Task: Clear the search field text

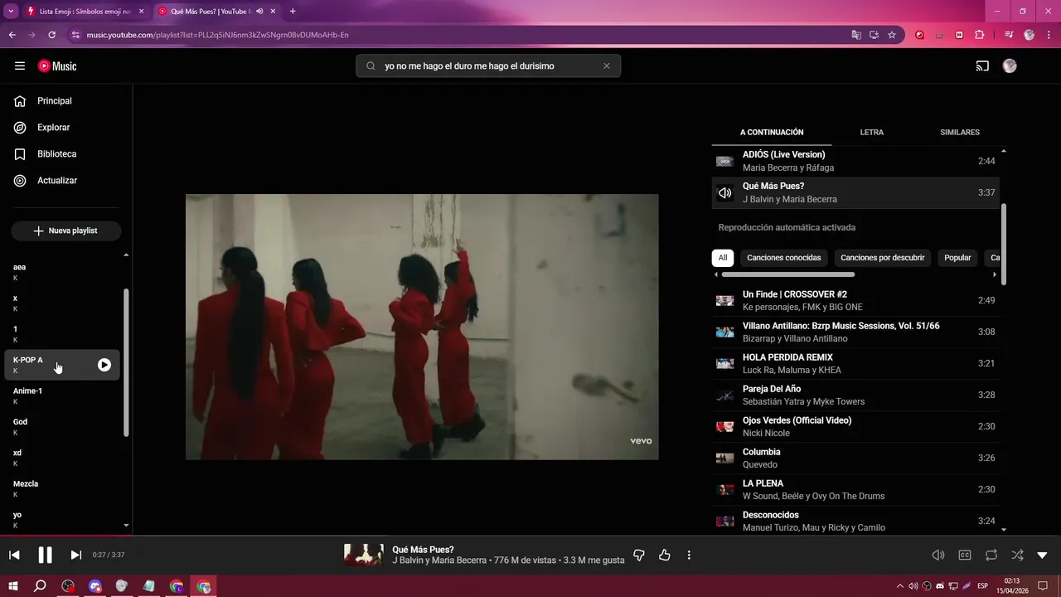Action: 606,66
